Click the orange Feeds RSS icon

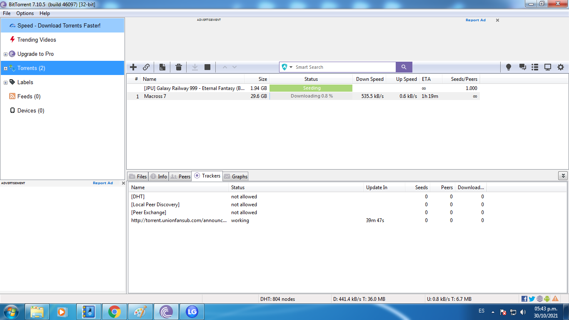[12, 96]
